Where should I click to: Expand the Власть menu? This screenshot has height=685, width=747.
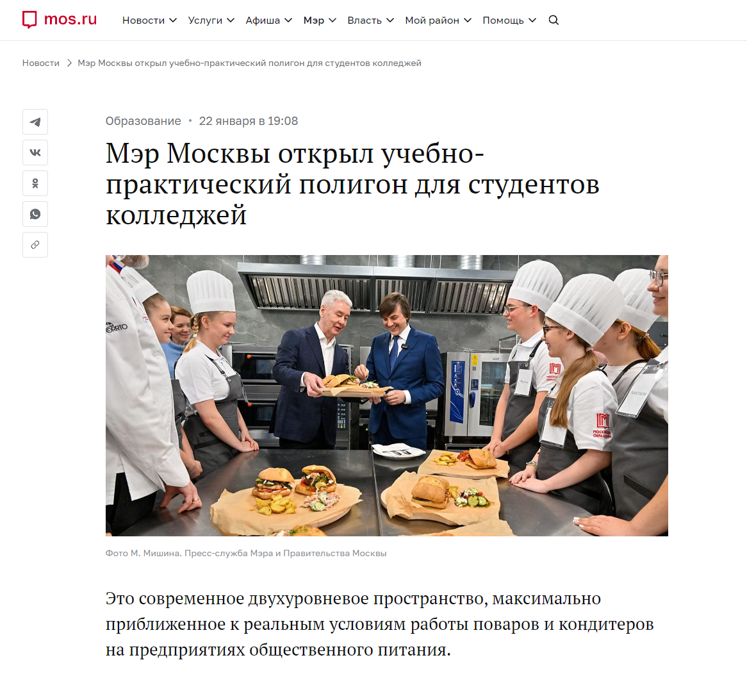(x=371, y=20)
